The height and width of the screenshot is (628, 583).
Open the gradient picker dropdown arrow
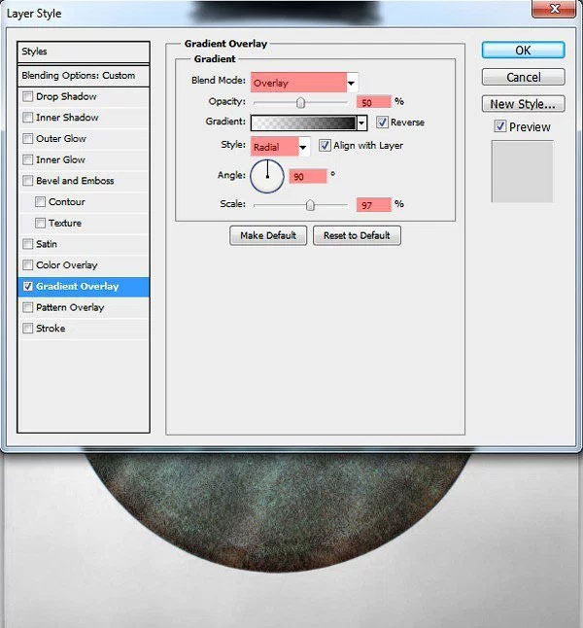point(361,122)
